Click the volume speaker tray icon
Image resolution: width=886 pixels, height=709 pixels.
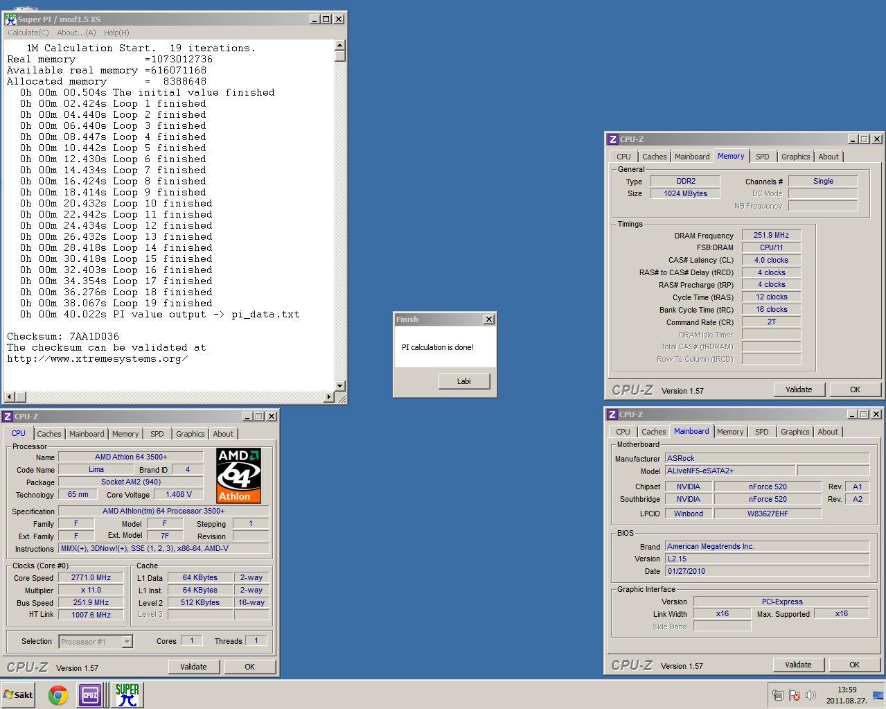[x=810, y=694]
